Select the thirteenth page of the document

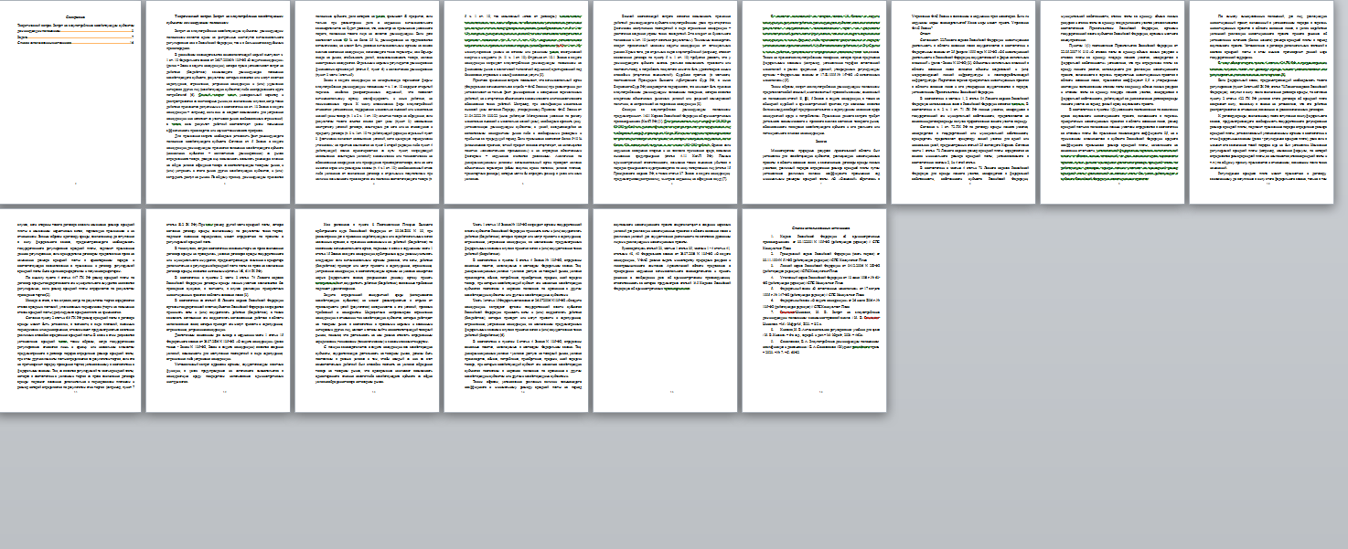point(515,311)
